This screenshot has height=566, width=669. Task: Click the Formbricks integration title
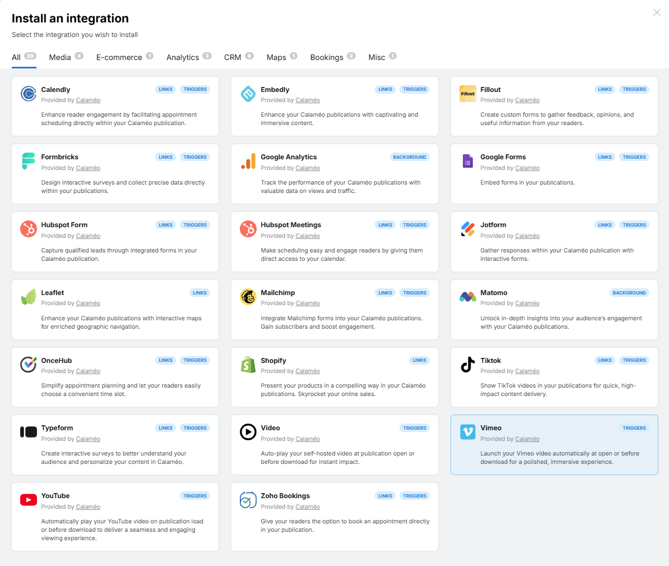60,157
